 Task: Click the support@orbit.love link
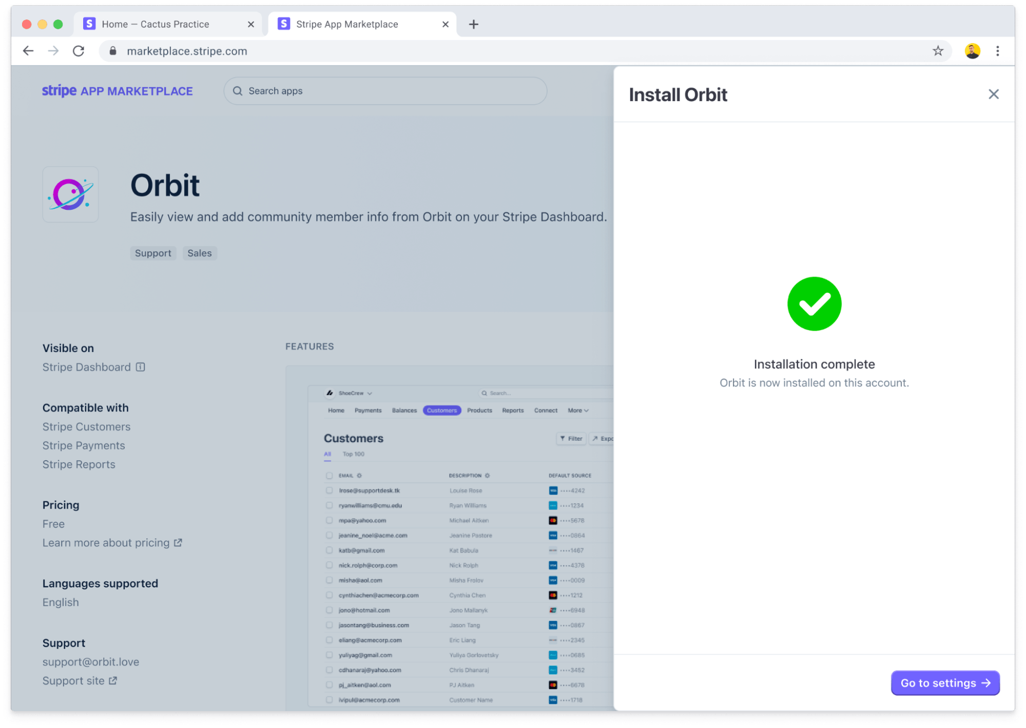click(x=90, y=662)
